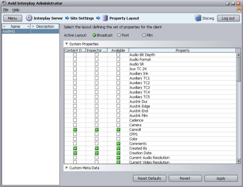Enable Available checkbox for Audio Bit Depth
The image size is (243, 187).
coord(118,55)
